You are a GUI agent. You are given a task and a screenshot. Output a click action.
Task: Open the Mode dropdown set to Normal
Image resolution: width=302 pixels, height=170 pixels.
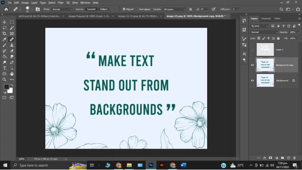62,9
